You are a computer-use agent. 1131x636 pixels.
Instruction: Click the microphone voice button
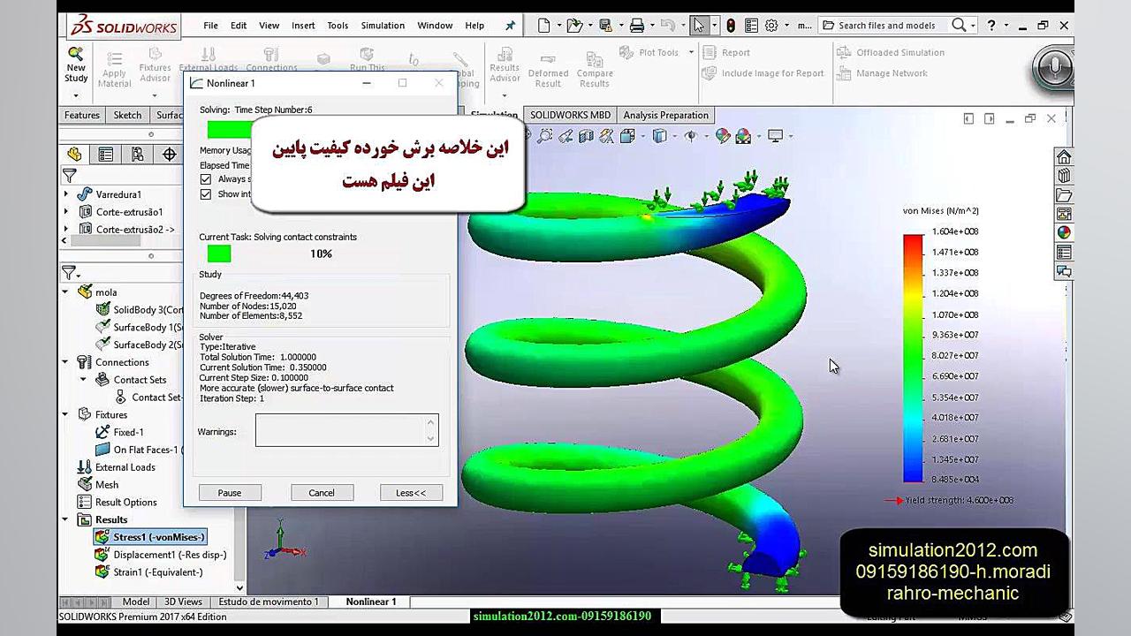pos(1053,67)
